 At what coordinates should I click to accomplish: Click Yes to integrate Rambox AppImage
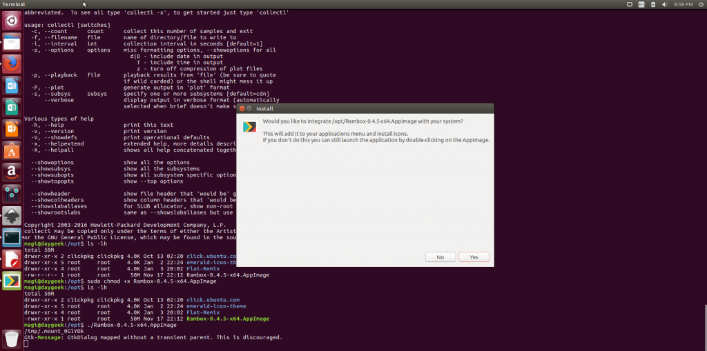click(474, 257)
